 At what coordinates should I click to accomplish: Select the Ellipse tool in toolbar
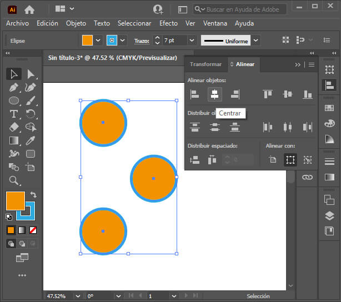(14, 100)
